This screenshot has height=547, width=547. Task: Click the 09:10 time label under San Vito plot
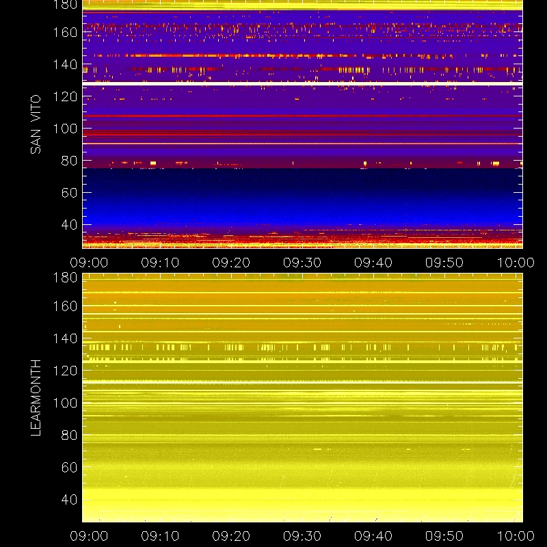[160, 263]
